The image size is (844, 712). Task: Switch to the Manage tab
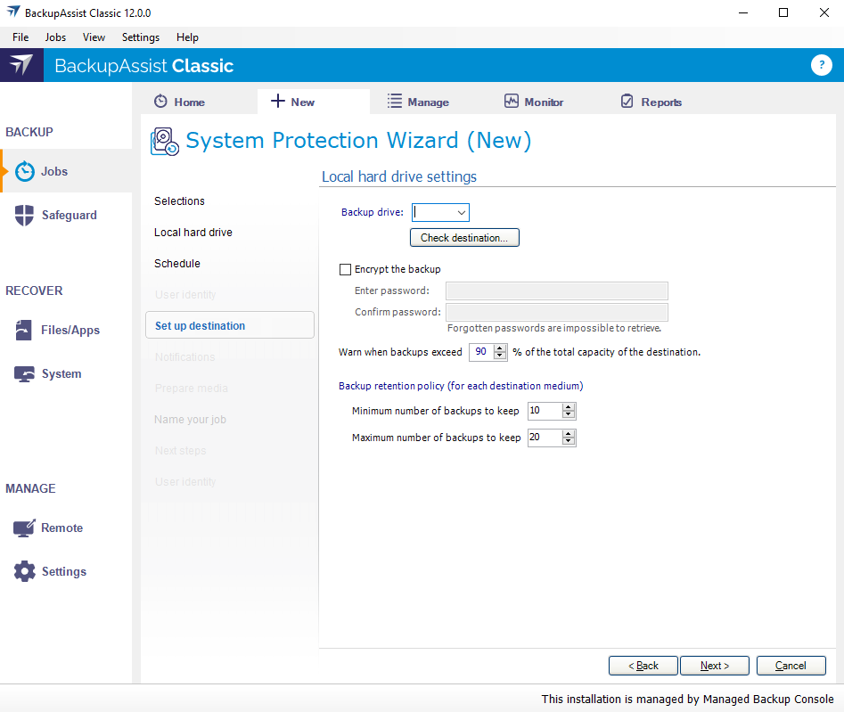[428, 102]
